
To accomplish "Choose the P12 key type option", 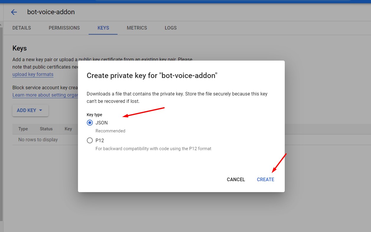I will (90, 141).
